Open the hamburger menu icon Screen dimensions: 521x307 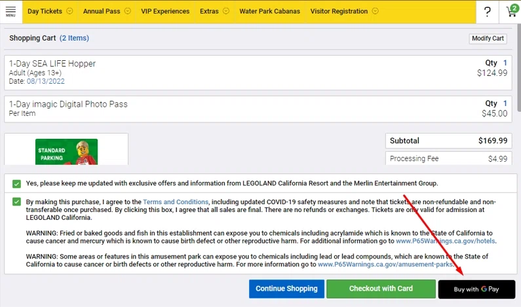[x=10, y=11]
